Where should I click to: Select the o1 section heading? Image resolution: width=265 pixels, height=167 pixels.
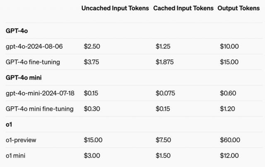tap(9, 124)
